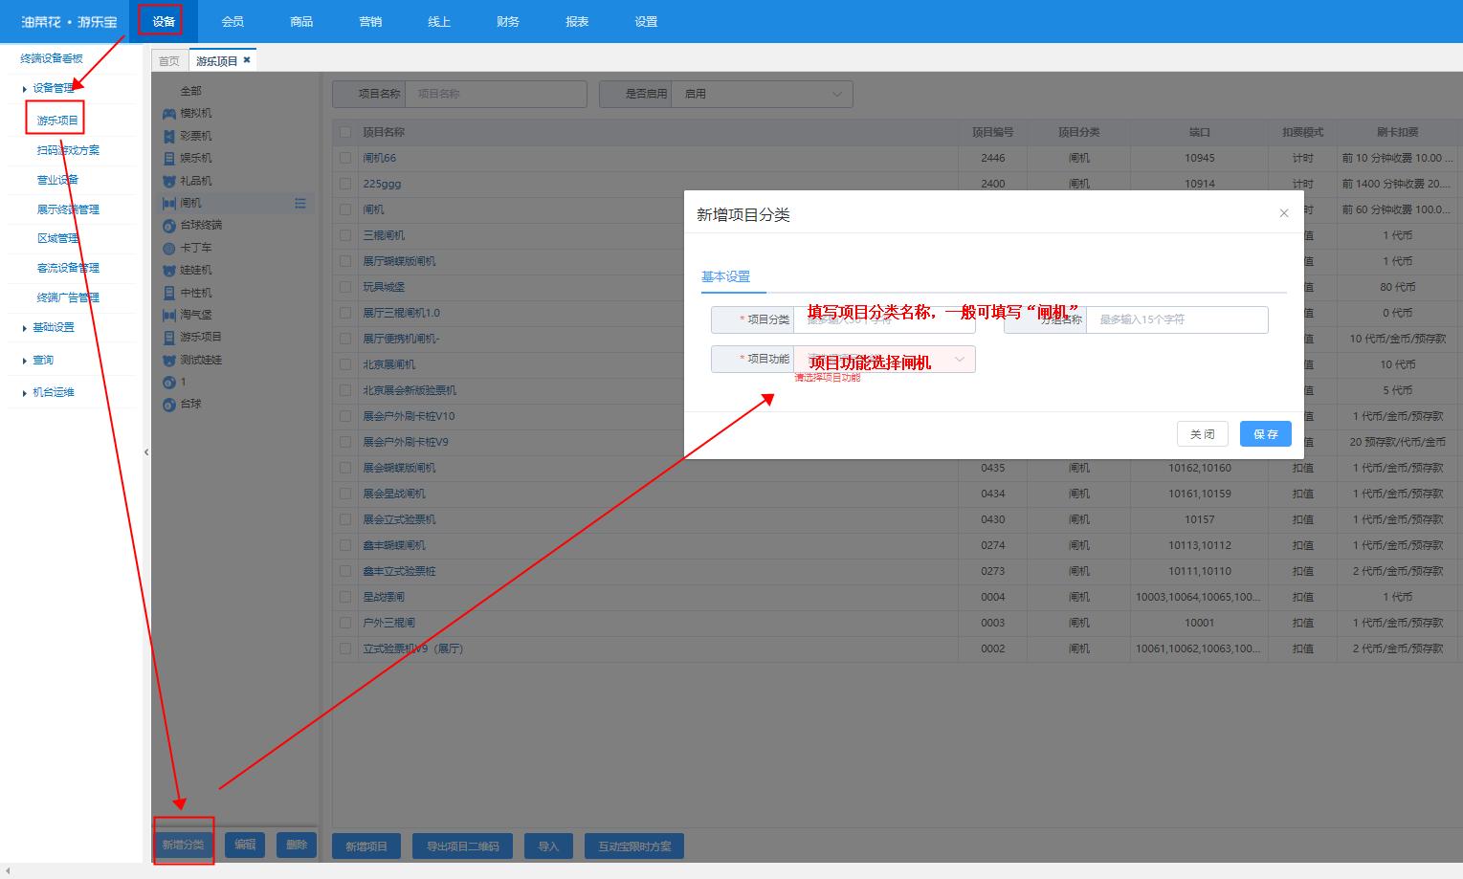Select the 中性机 category icon

(x=169, y=293)
